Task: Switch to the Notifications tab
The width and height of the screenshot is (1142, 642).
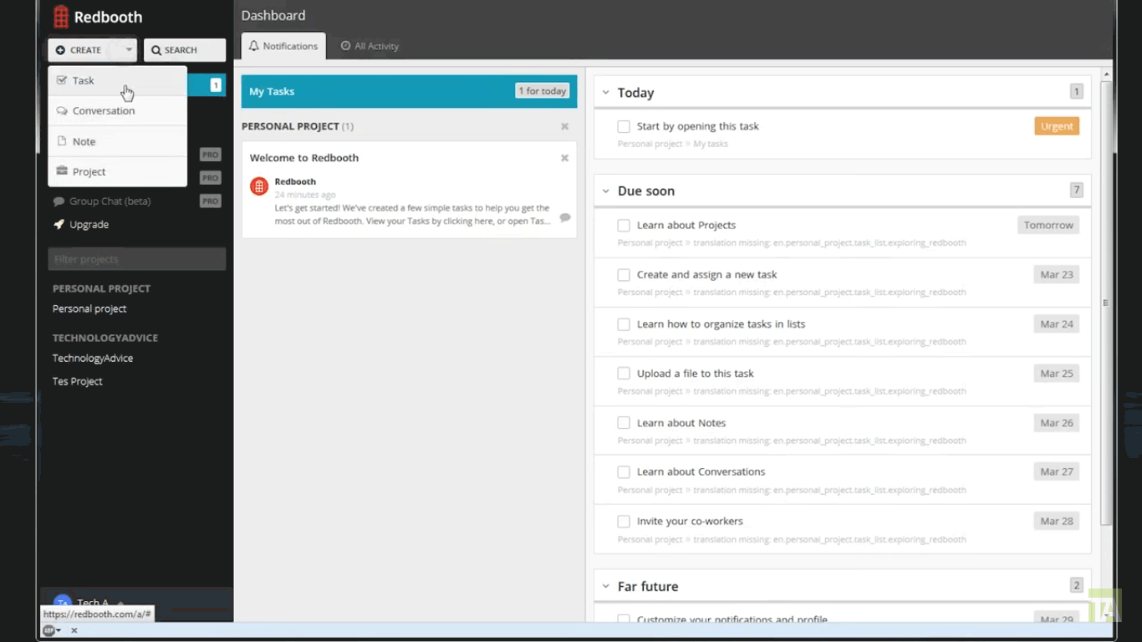Action: (283, 46)
